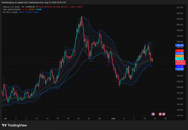The width and height of the screenshot is (188, 130).
Task: Click the open value O175.93
Action: [40, 7]
